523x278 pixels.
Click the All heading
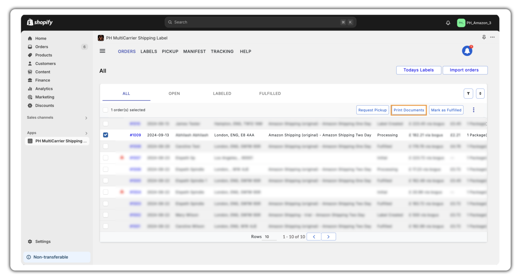[x=103, y=71]
